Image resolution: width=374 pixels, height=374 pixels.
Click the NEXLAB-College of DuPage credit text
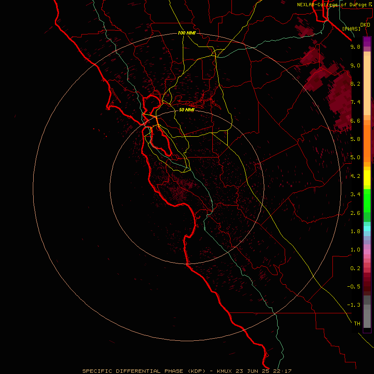click(x=335, y=5)
